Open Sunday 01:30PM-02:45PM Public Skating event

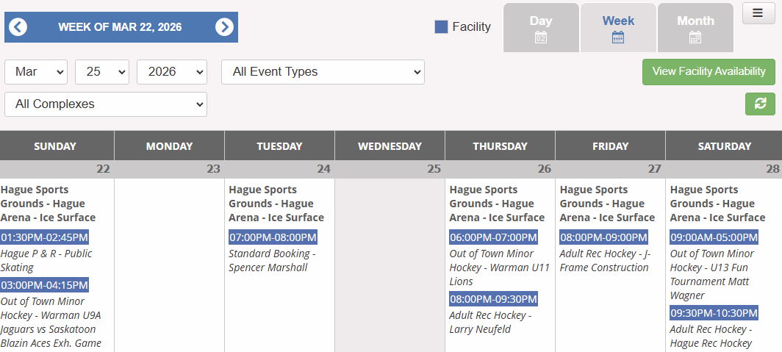pyautogui.click(x=45, y=237)
